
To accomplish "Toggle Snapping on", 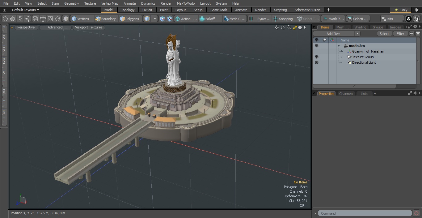I will pyautogui.click(x=283, y=19).
